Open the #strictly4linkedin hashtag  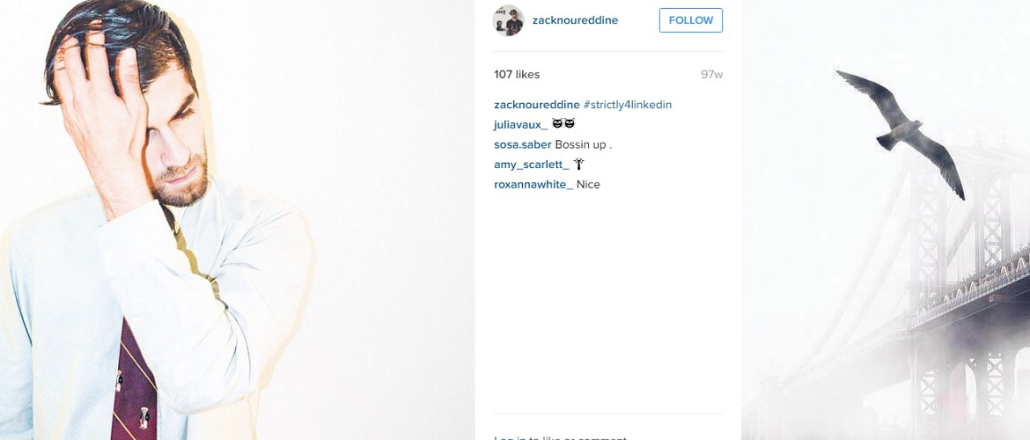(628, 105)
